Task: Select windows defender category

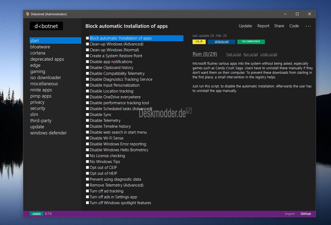Action: 48,133
